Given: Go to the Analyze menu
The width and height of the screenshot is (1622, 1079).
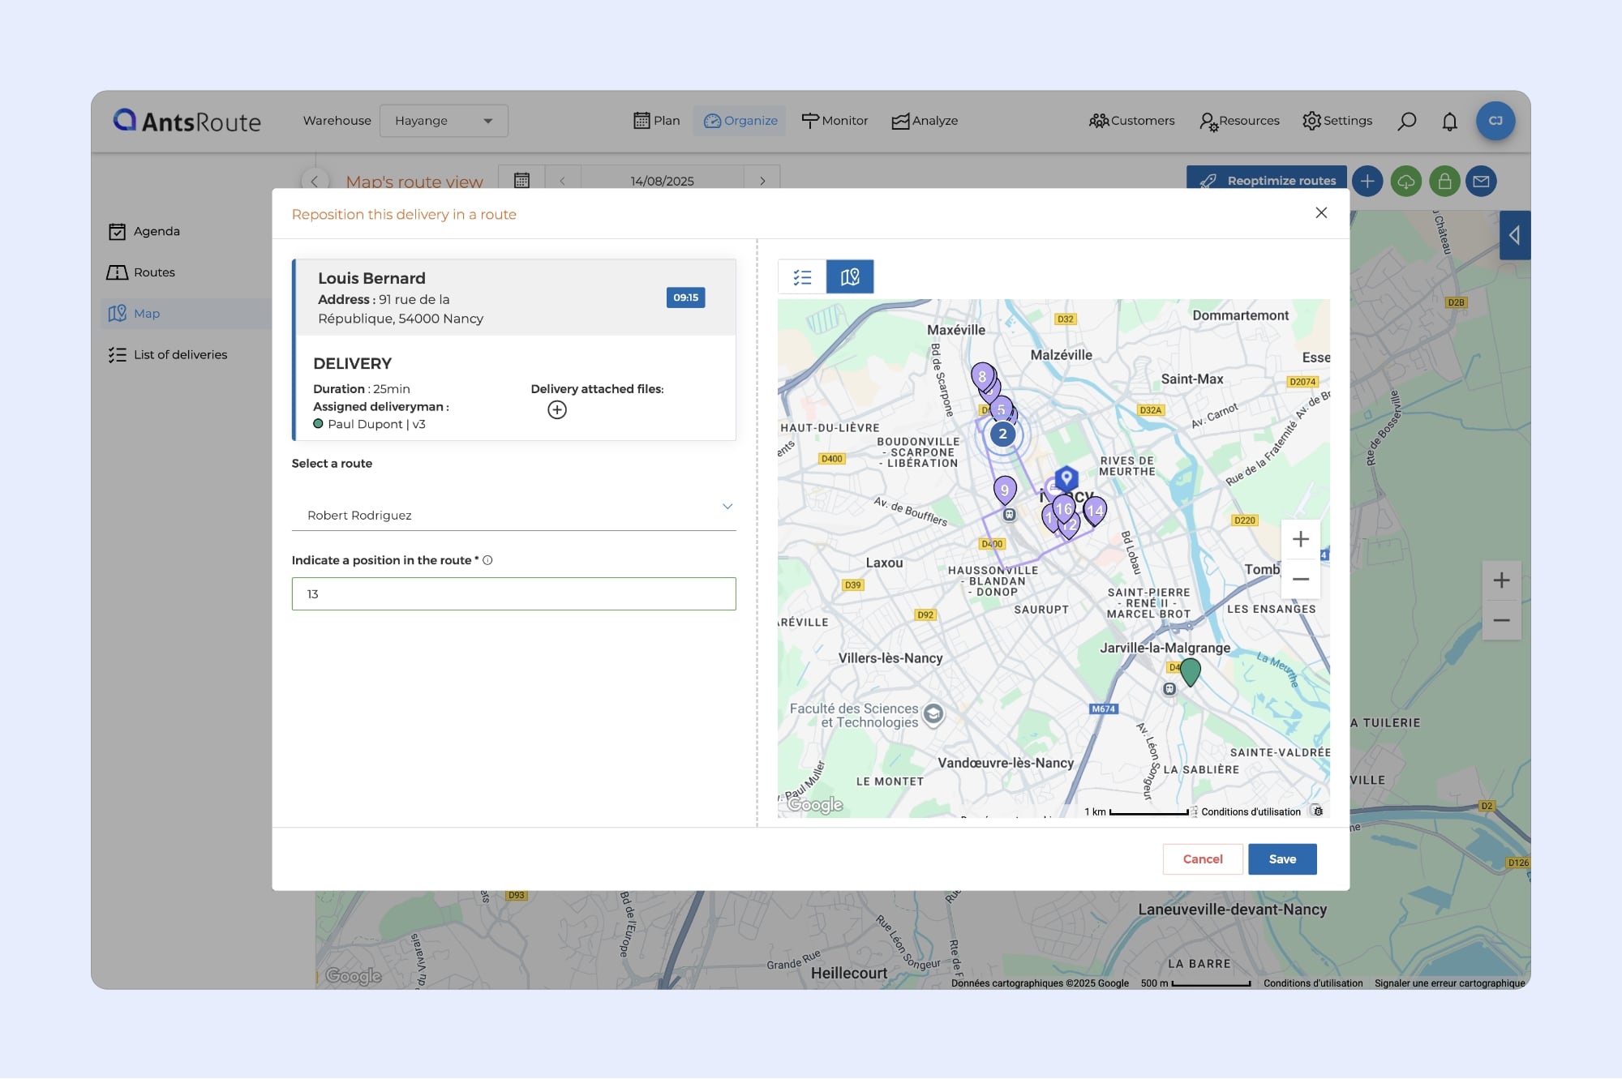Looking at the screenshot, I should tap(925, 121).
